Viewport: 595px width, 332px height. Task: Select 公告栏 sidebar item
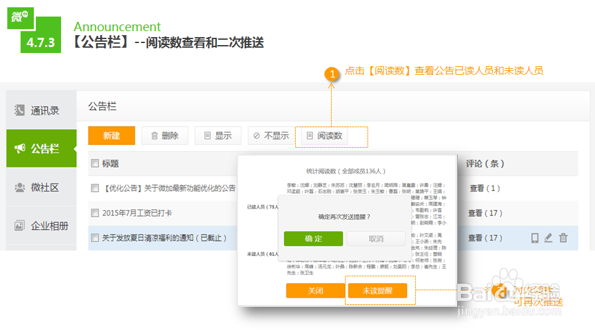[x=41, y=148]
